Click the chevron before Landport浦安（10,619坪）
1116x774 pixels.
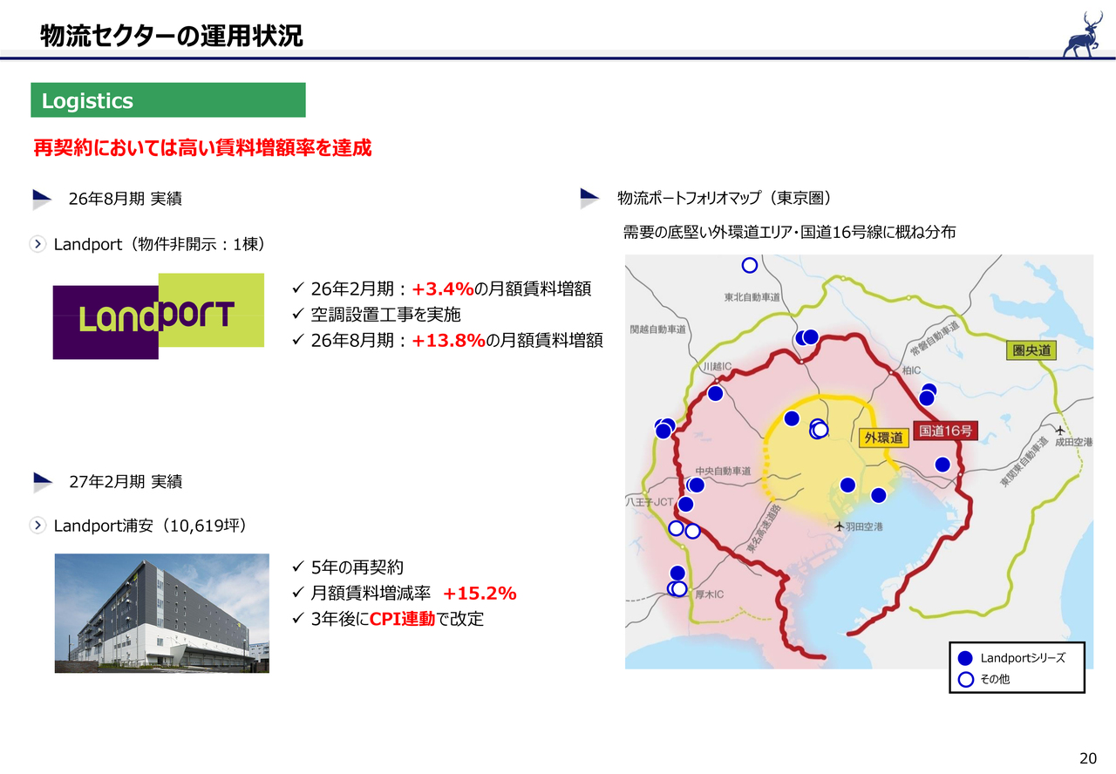(38, 526)
